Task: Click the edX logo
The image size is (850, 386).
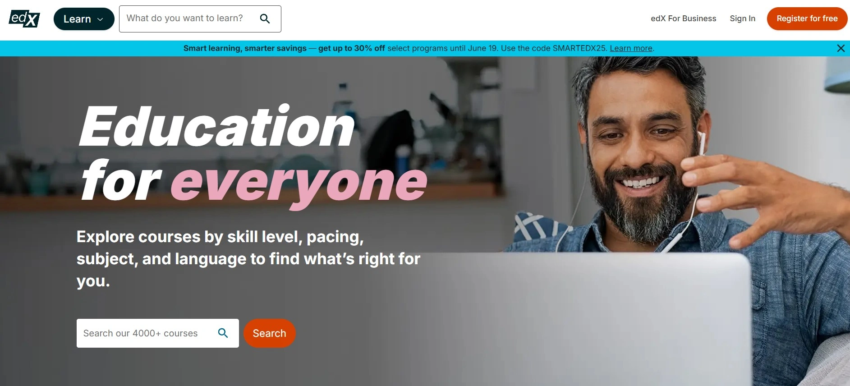Action: tap(24, 19)
